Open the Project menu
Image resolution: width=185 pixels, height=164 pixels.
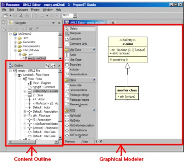point(35,10)
